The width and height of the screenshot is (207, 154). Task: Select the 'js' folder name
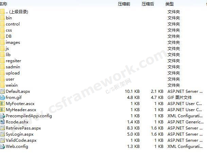(7, 49)
